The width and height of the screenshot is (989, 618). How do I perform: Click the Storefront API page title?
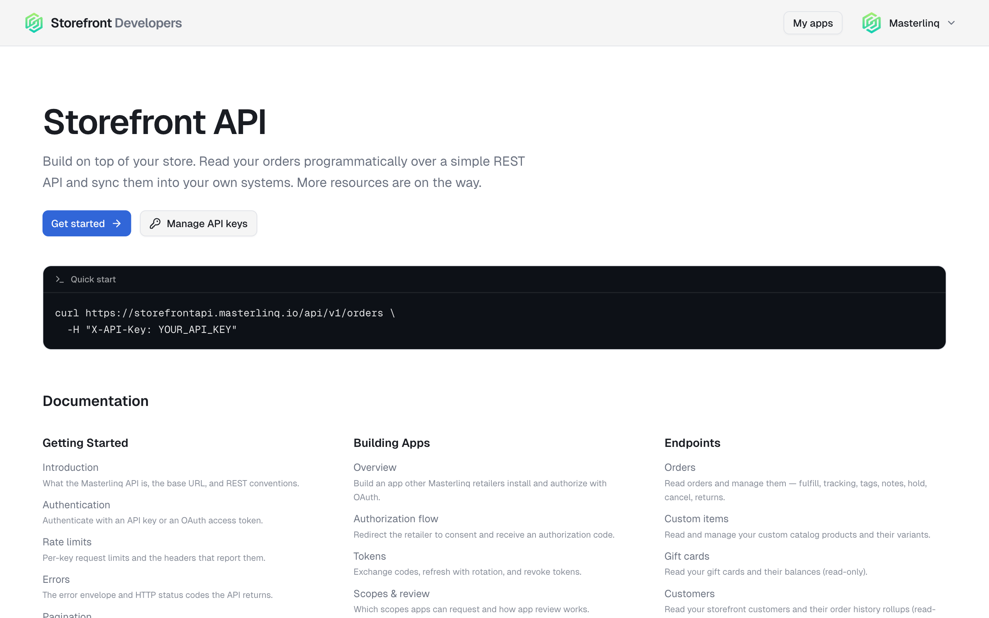pos(155,122)
